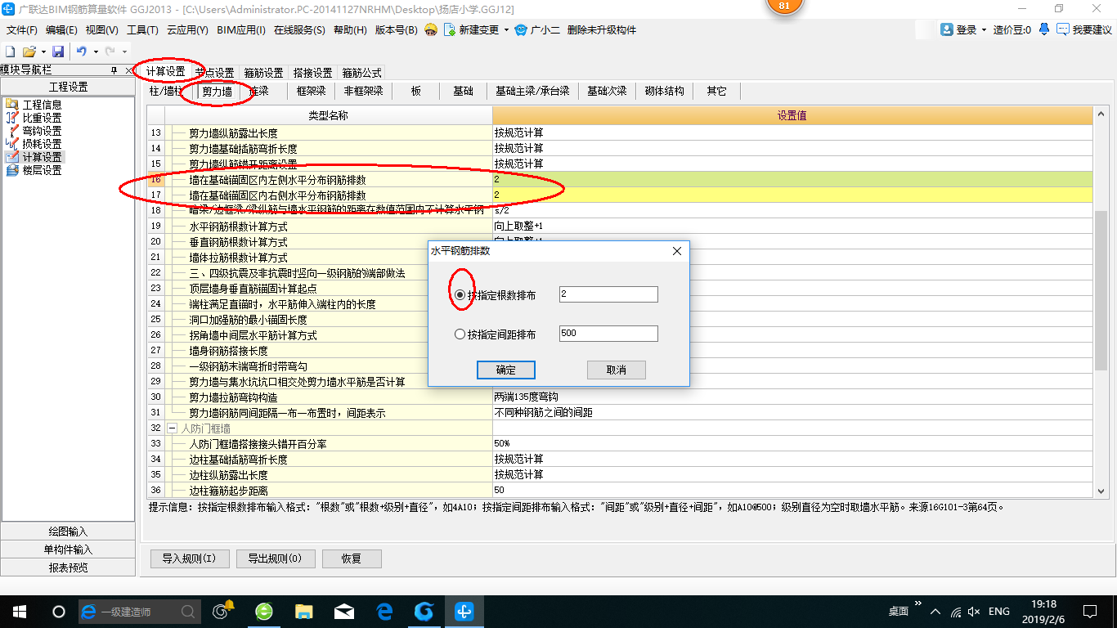Select the 基础 component tab

click(463, 91)
